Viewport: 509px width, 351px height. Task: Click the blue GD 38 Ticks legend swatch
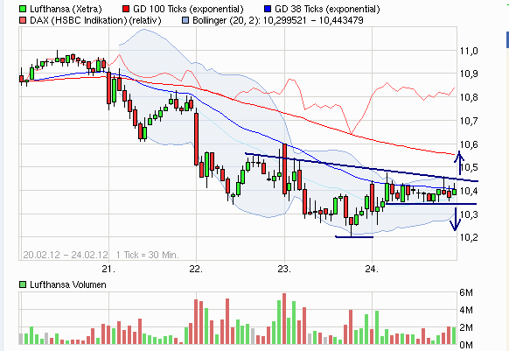pyautogui.click(x=268, y=9)
